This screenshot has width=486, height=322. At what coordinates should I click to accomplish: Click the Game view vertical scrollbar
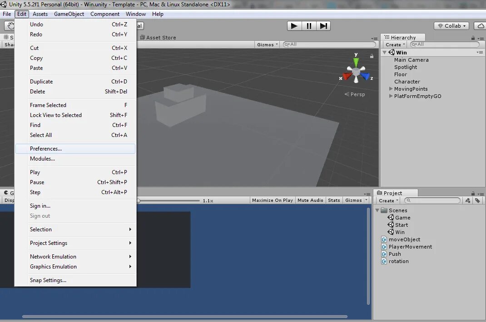(x=368, y=256)
